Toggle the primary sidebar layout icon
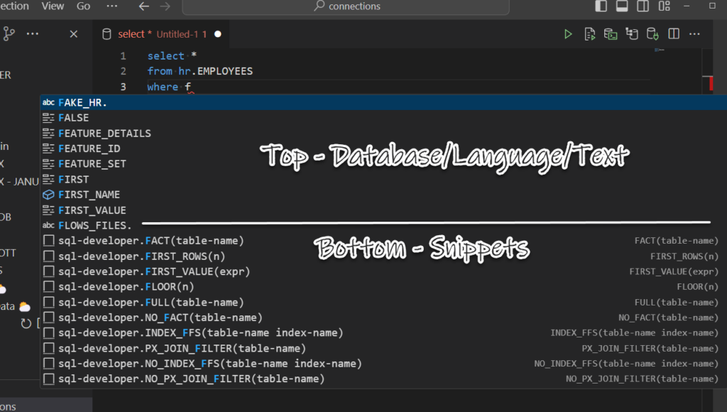 point(601,6)
